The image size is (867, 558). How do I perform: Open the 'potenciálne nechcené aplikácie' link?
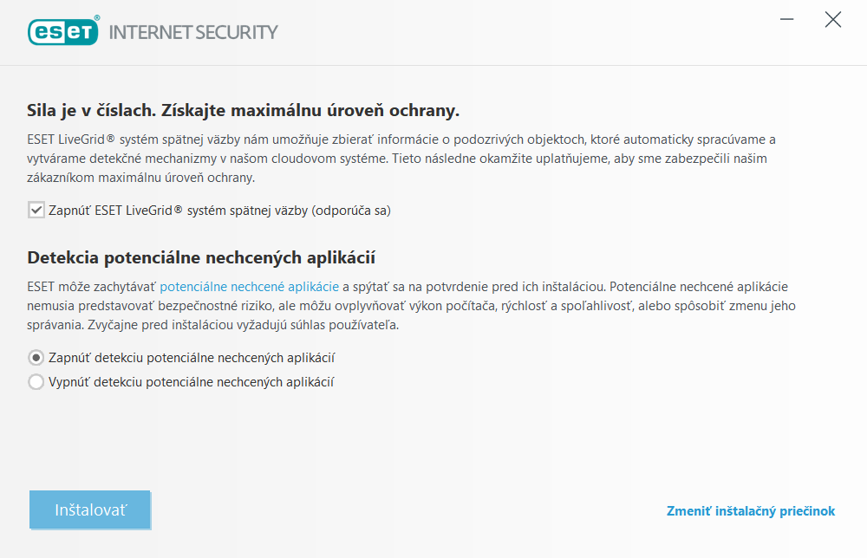pos(249,286)
